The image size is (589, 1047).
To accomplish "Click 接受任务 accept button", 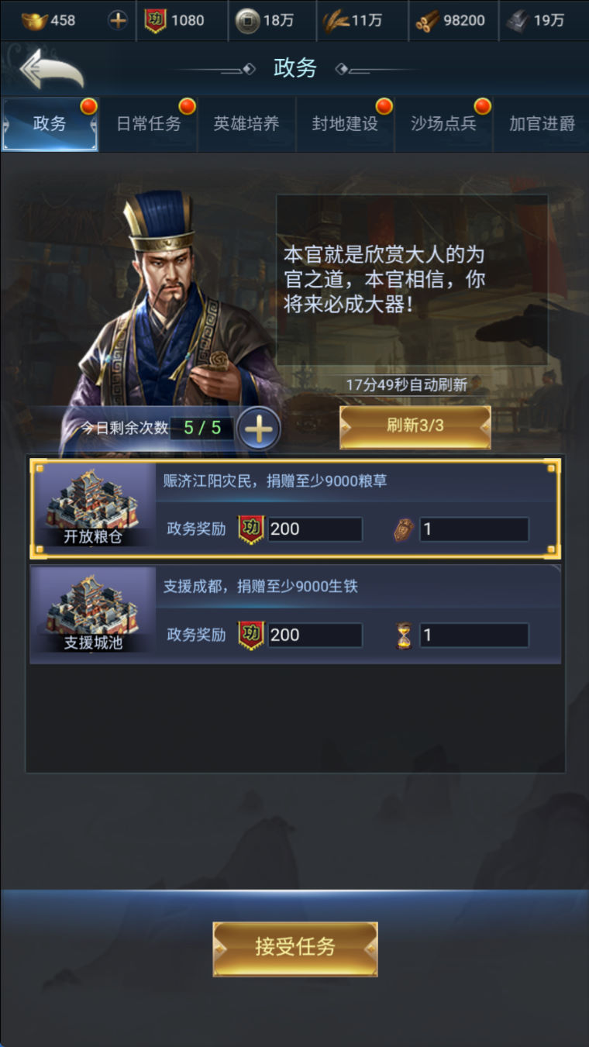I will 295,948.
